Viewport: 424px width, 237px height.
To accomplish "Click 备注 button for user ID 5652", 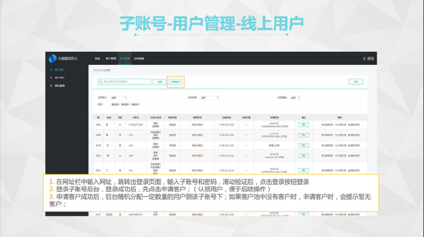I will pos(303,156).
